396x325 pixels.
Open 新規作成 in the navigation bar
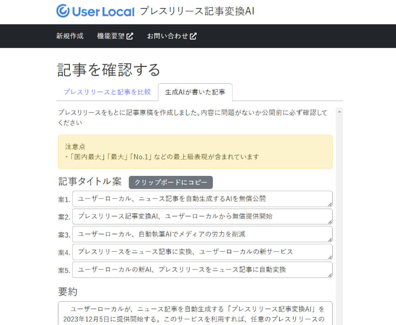tap(70, 36)
